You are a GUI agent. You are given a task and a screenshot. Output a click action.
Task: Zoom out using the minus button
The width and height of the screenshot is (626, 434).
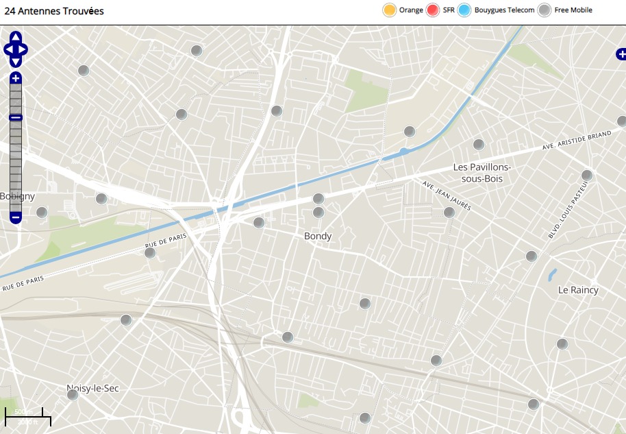point(16,217)
